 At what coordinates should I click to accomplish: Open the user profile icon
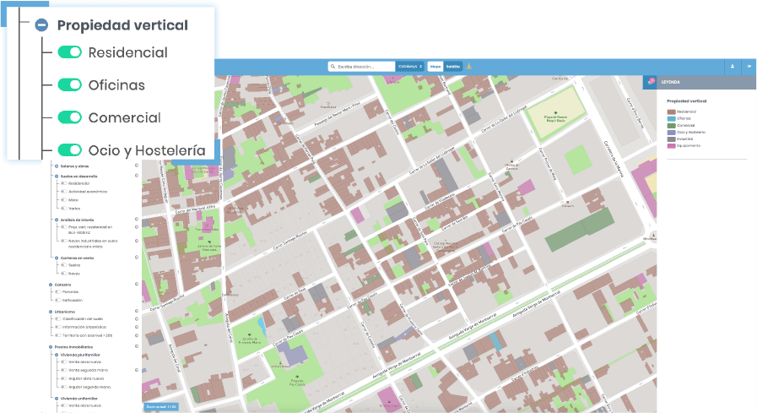733,67
